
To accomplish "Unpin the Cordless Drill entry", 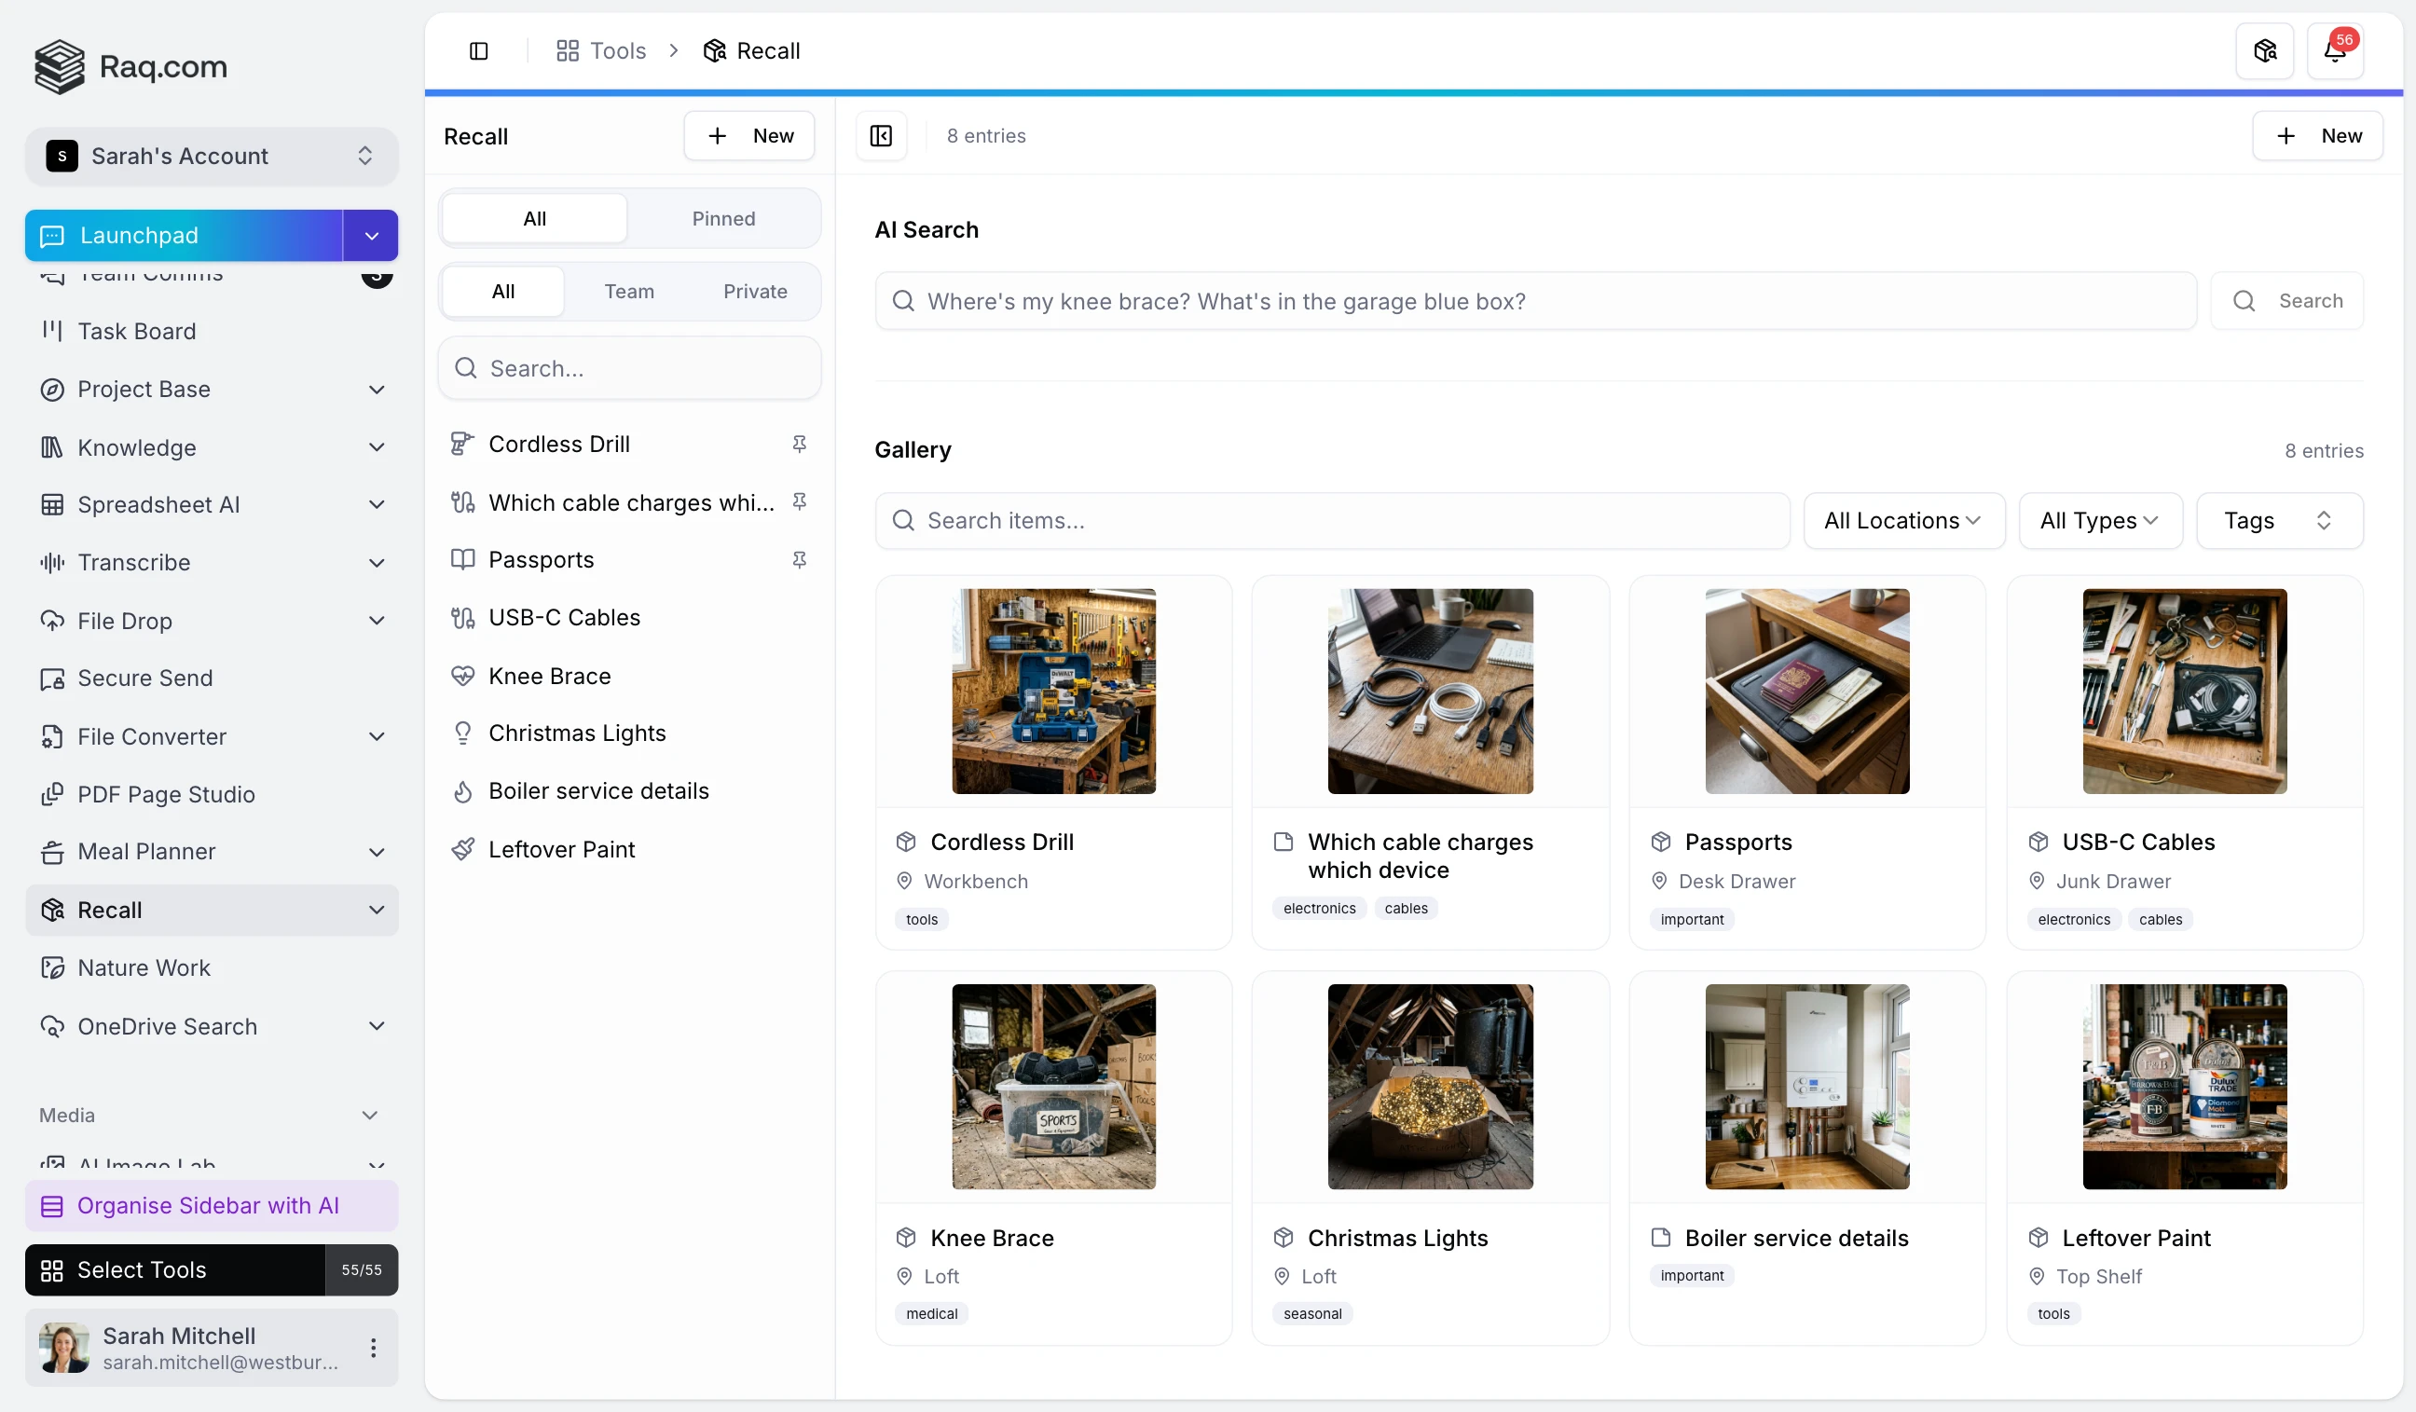I will pyautogui.click(x=799, y=444).
